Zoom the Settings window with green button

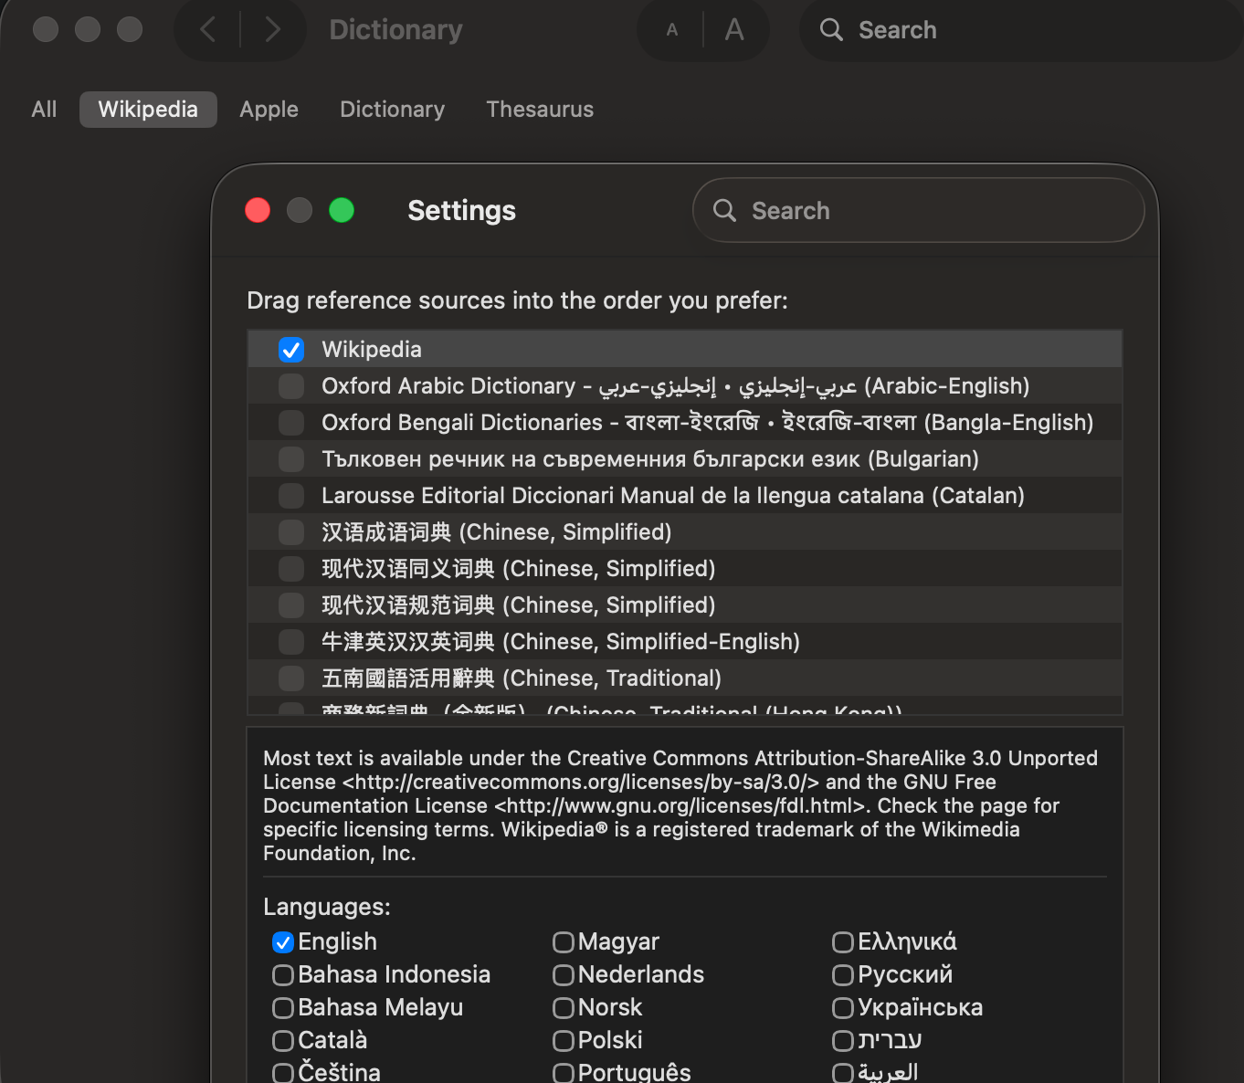click(342, 211)
